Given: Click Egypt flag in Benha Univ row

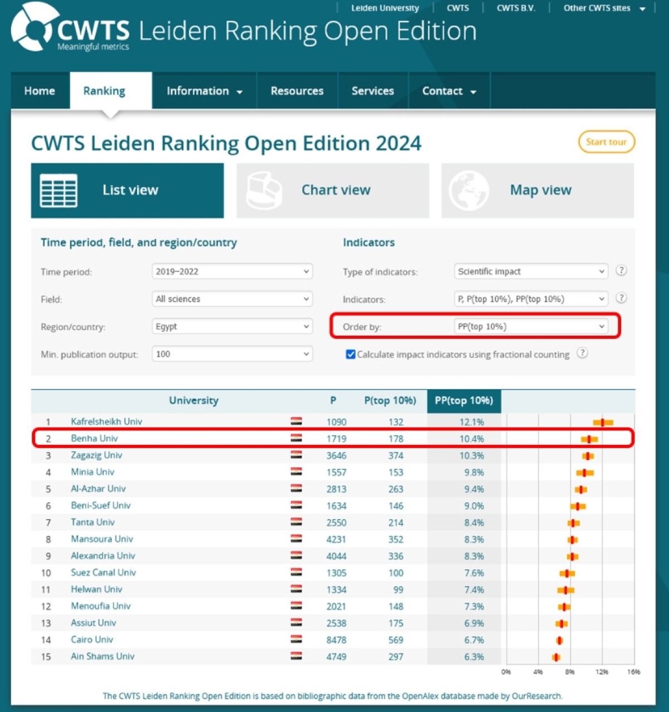Looking at the screenshot, I should coord(297,438).
